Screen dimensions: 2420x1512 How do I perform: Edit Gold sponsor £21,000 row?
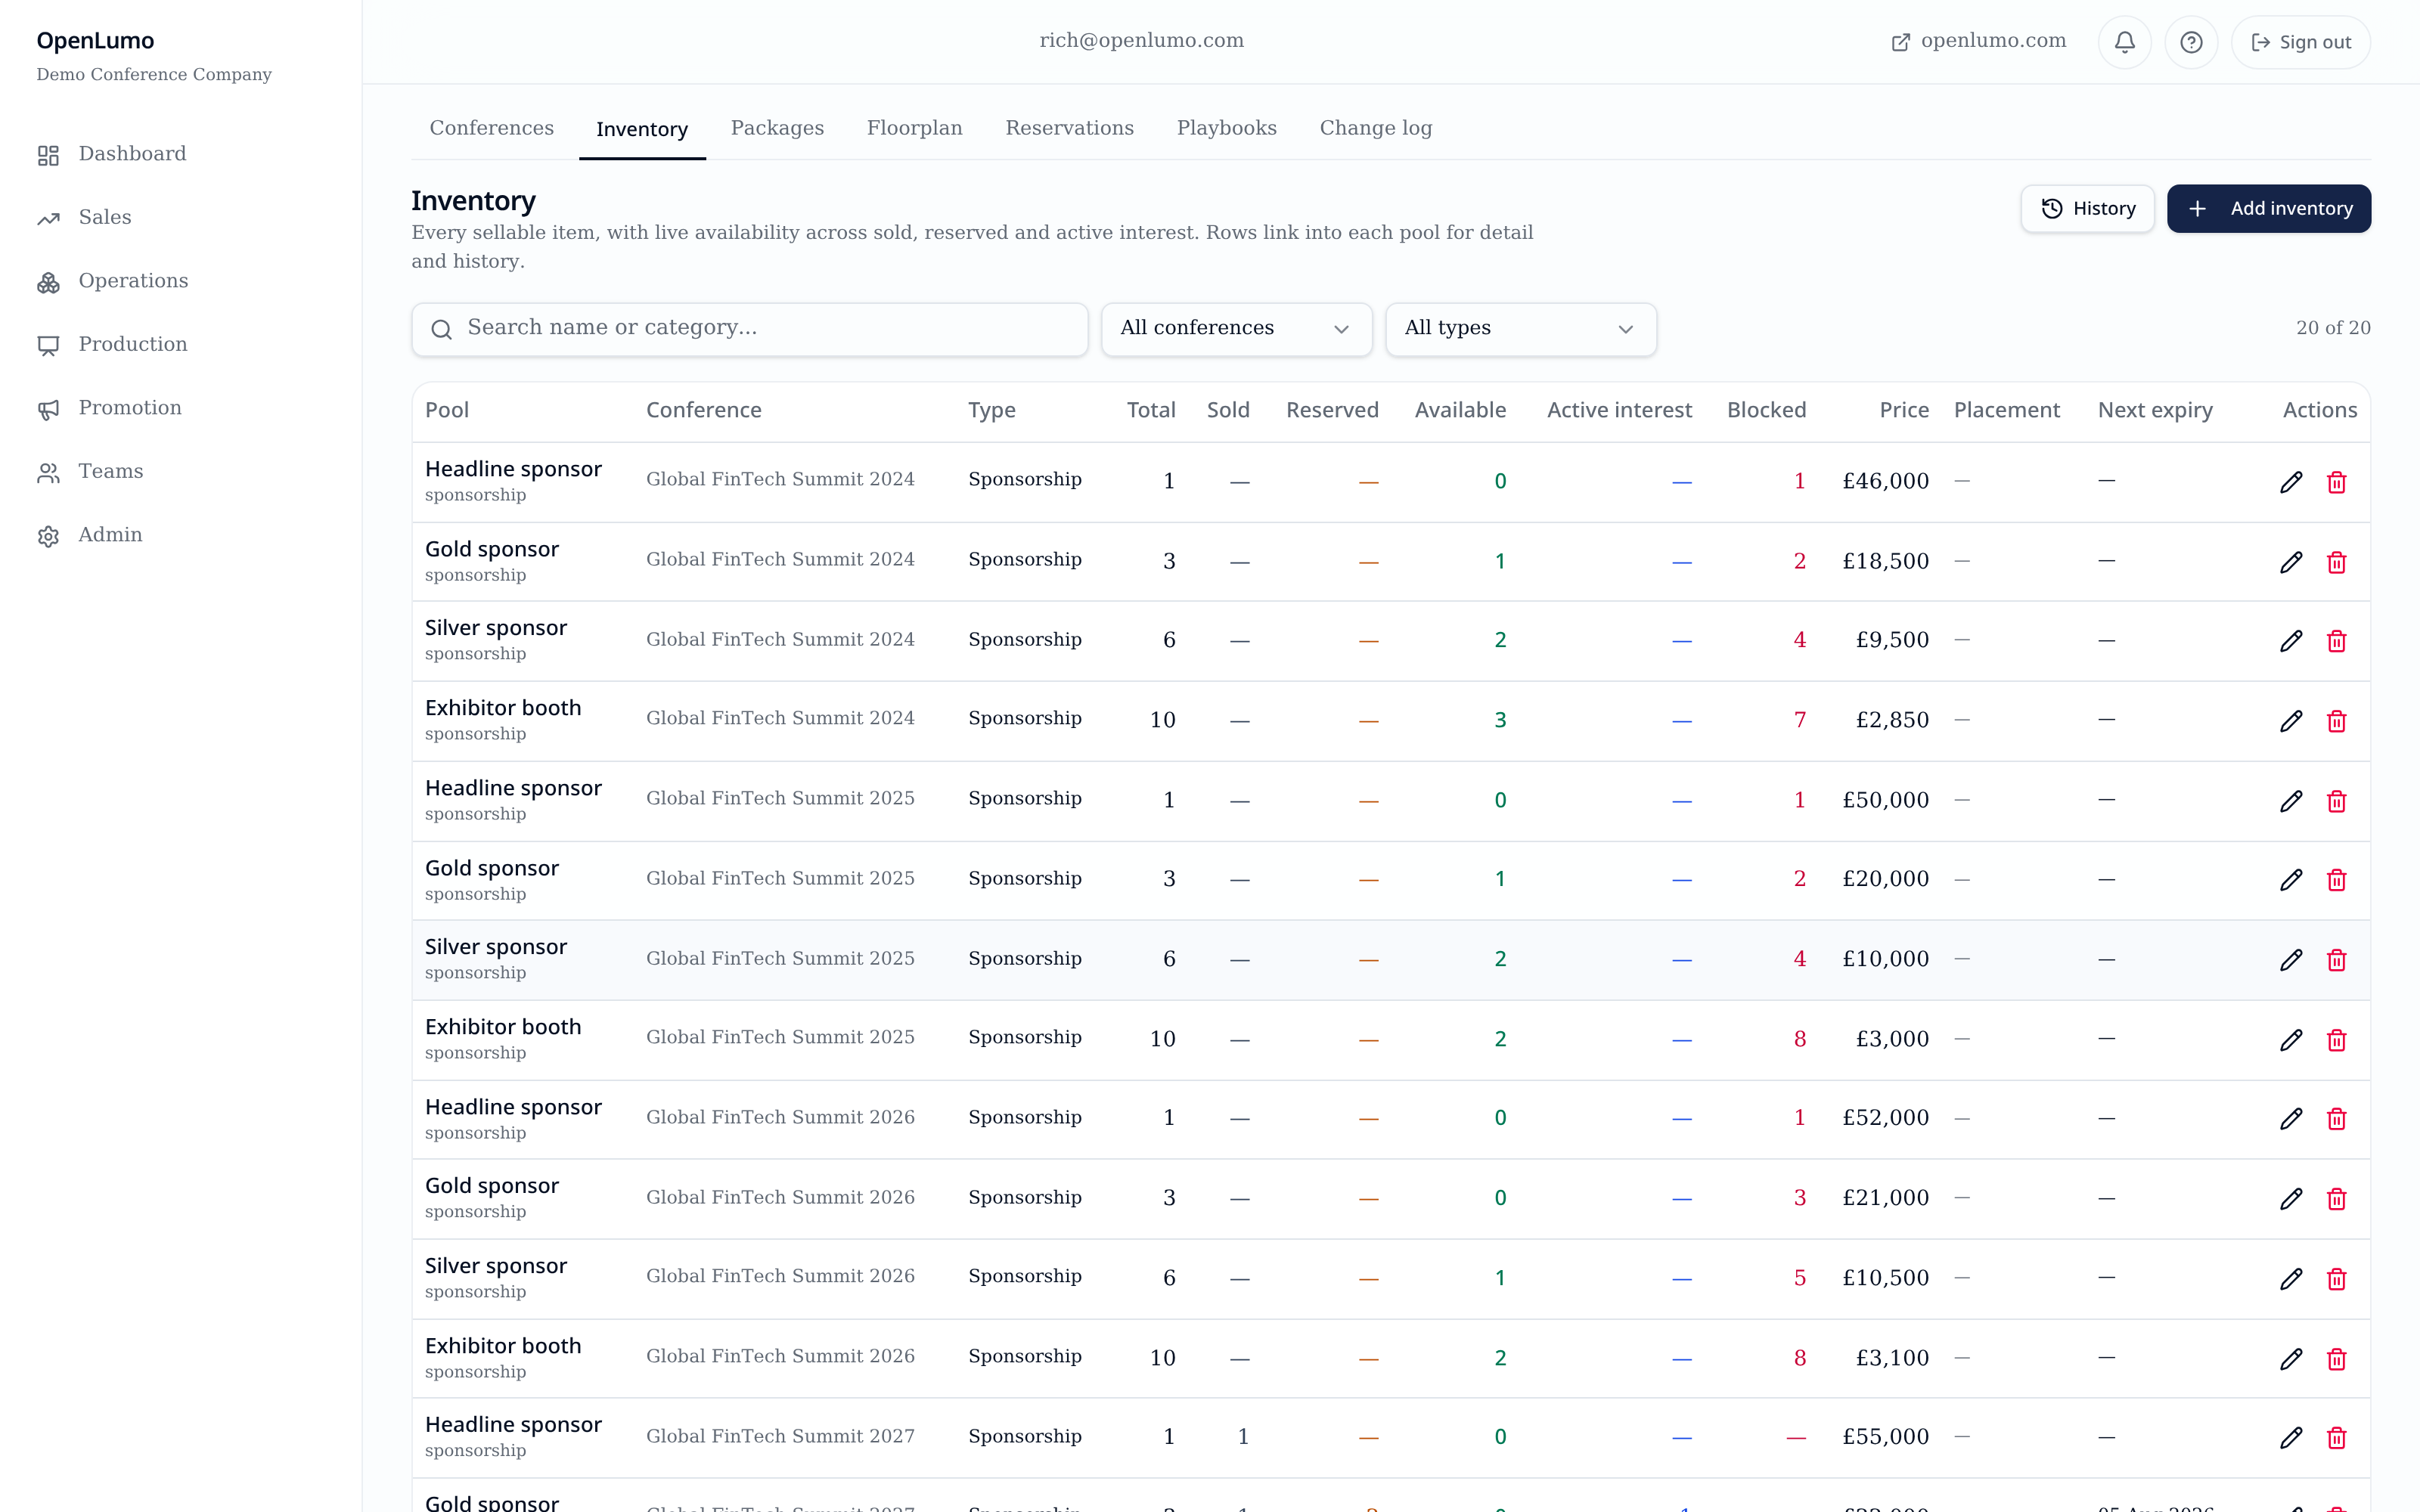(x=2291, y=1199)
